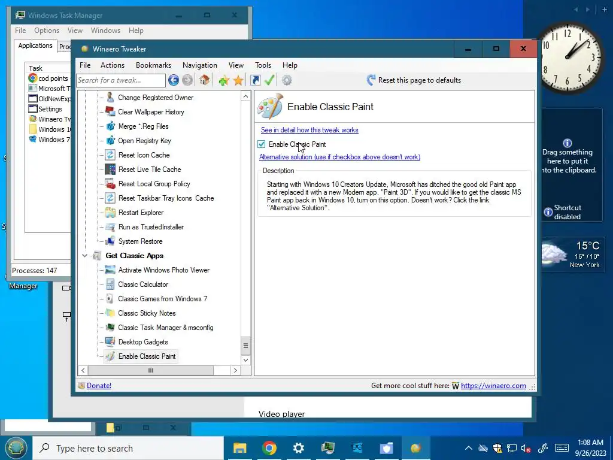Open 'See in detail how this tweak works' link

(x=309, y=130)
